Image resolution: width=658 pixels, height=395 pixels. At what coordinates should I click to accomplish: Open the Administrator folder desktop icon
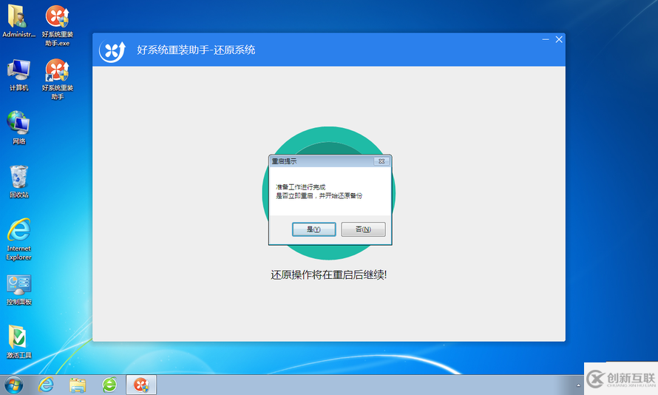(18, 21)
